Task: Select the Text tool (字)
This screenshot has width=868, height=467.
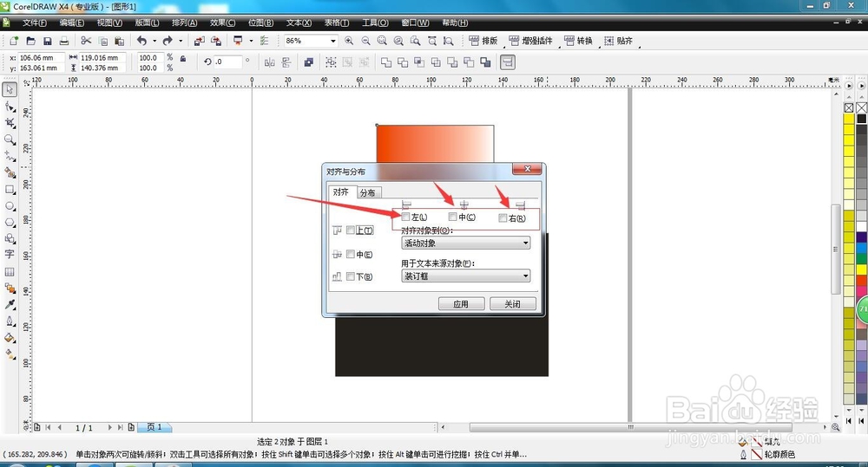Action: pos(10,255)
